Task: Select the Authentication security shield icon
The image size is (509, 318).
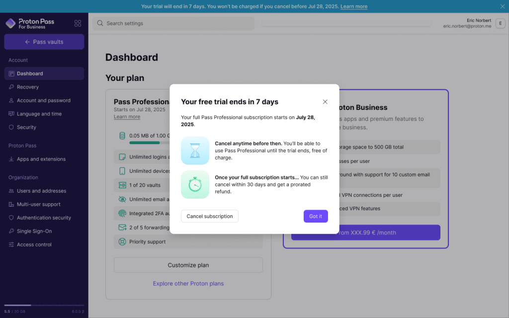Action: pyautogui.click(x=11, y=217)
